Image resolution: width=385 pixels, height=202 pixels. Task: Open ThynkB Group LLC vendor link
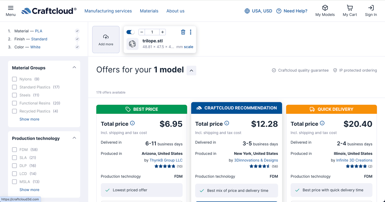coord(166,160)
